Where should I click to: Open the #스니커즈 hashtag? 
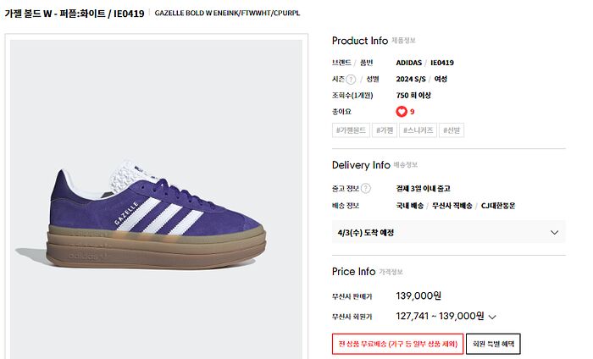418,130
